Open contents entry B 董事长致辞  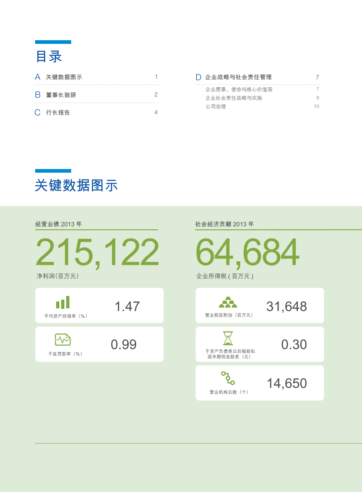(96, 95)
